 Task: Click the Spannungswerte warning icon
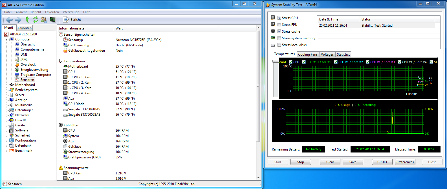click(x=61, y=168)
